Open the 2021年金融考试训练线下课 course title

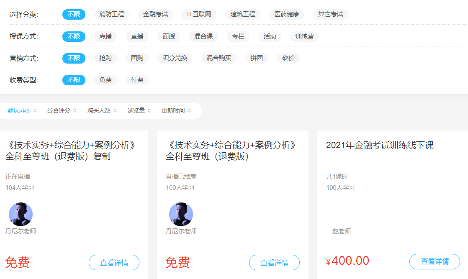(380, 145)
